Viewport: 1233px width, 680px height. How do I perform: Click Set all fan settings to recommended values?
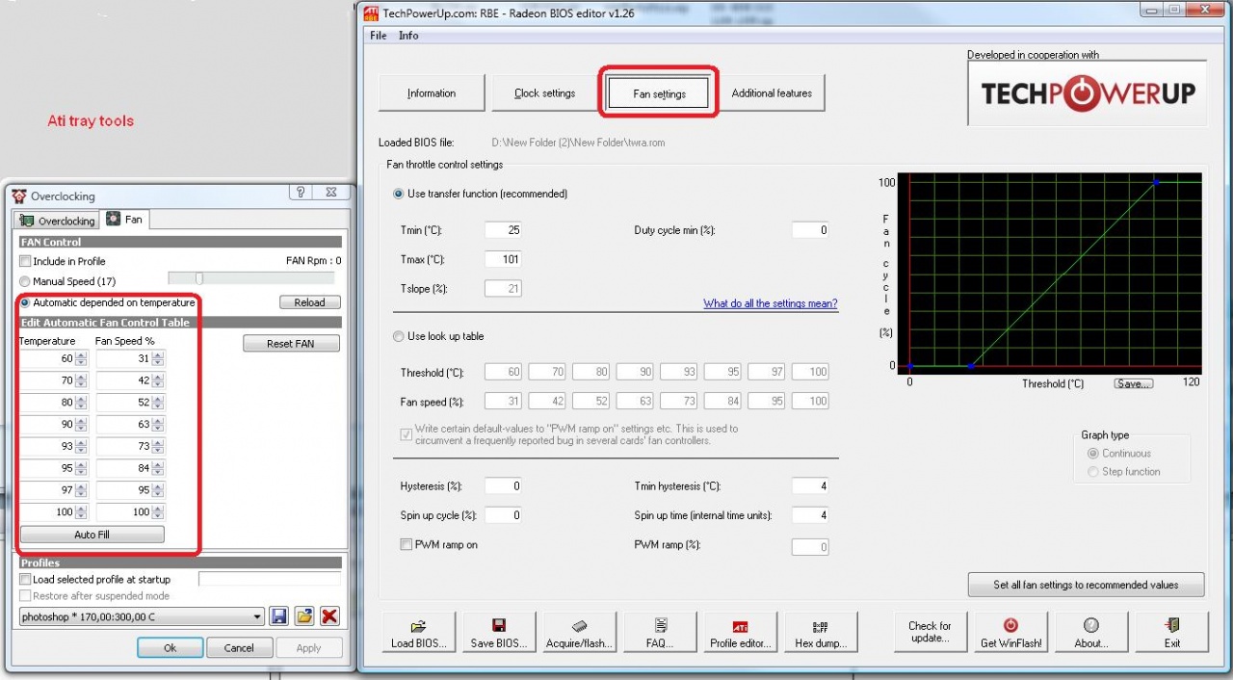pos(1087,585)
